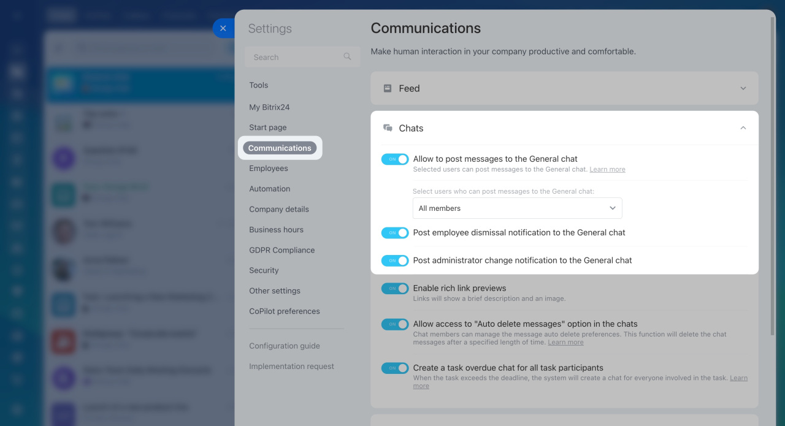Close the Settings slider panel

coord(223,28)
